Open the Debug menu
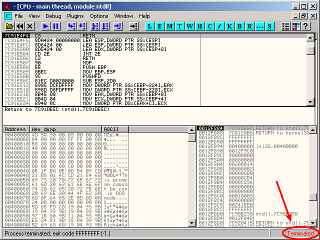 [x=53, y=16]
